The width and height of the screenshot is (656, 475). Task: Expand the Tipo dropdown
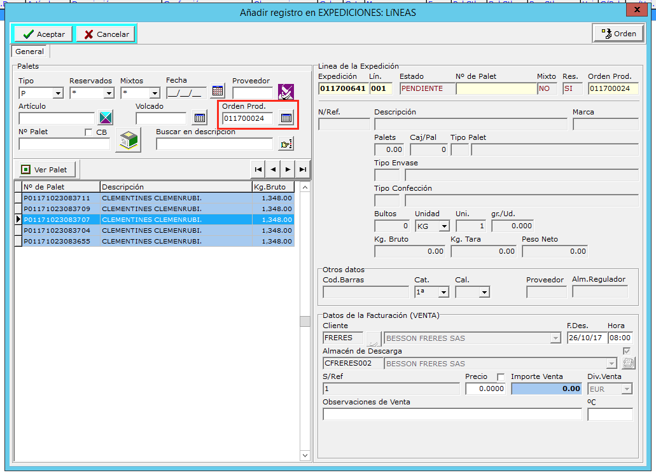click(59, 93)
